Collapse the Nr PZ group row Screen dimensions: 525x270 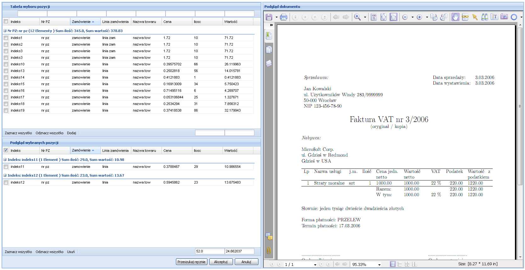(x=5, y=31)
